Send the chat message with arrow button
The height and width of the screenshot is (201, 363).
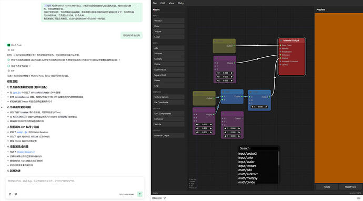(x=139, y=194)
